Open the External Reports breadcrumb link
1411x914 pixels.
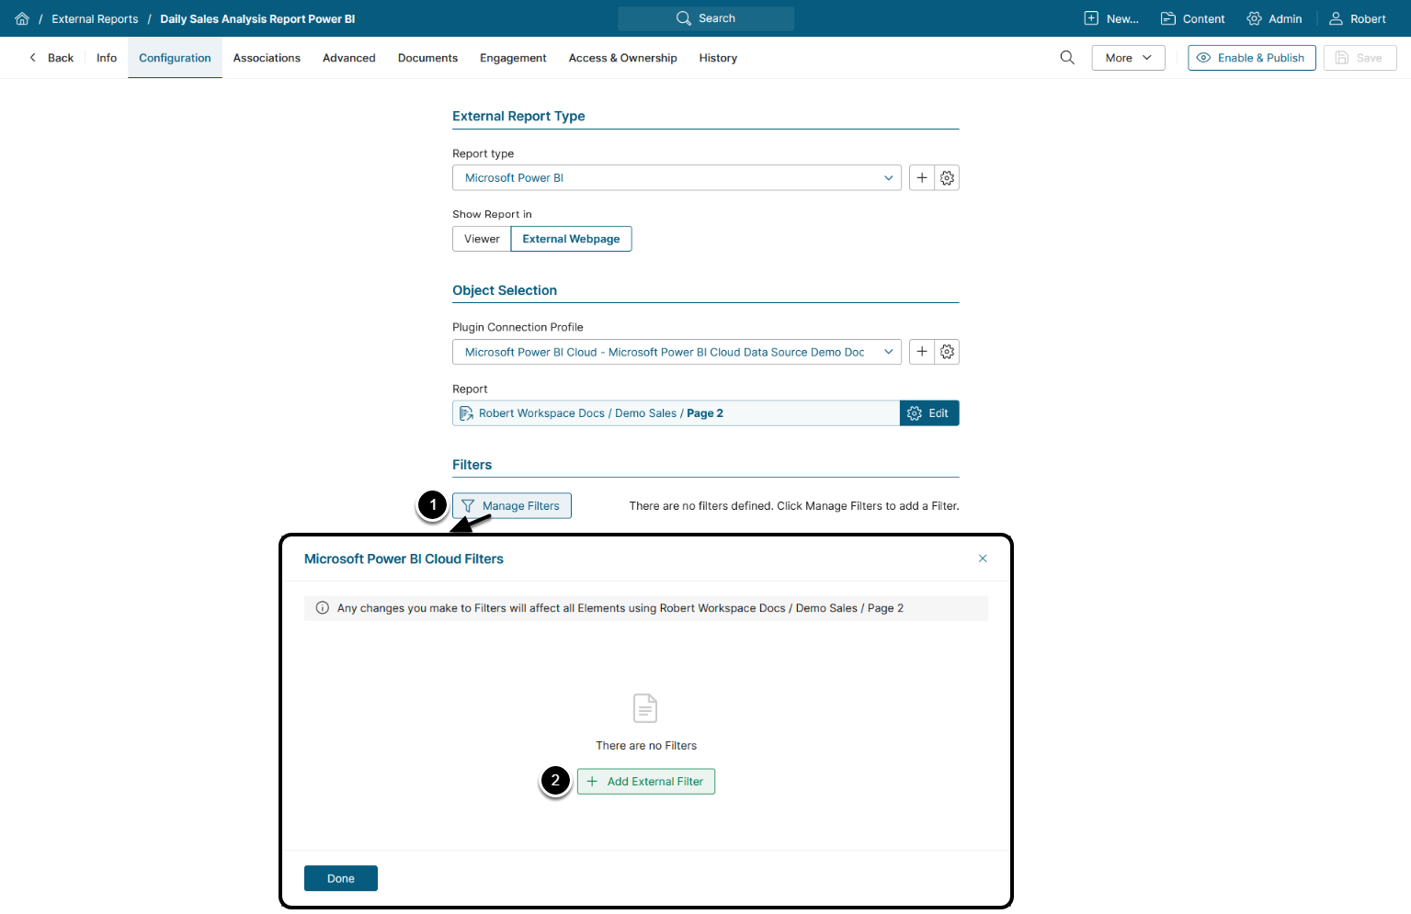tap(95, 18)
